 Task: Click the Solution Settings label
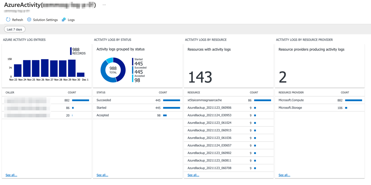point(45,20)
